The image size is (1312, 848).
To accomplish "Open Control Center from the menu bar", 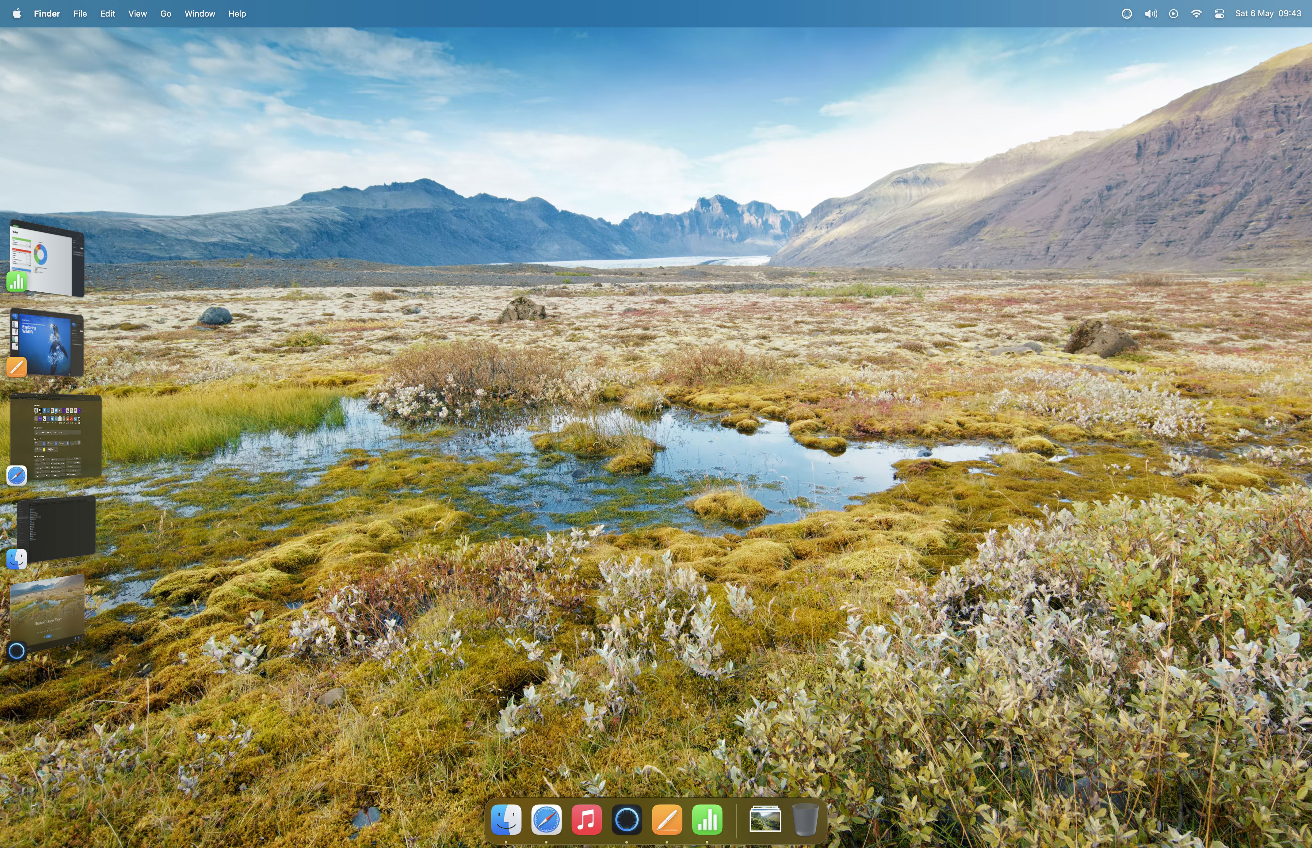I will point(1219,14).
